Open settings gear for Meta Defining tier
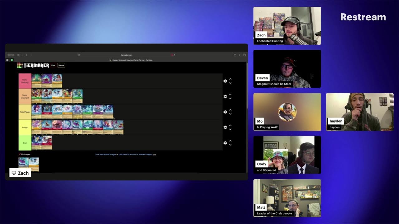Viewport: 399px width, 224px height. click(225, 81)
